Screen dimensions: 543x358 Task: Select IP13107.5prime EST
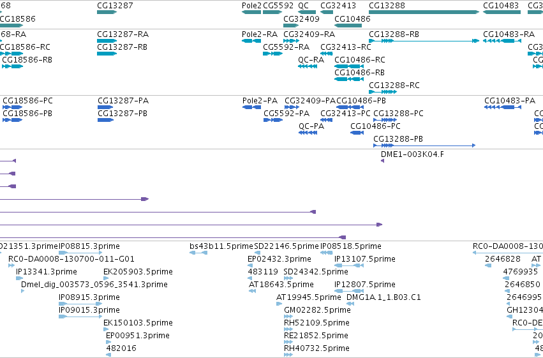point(349,265)
